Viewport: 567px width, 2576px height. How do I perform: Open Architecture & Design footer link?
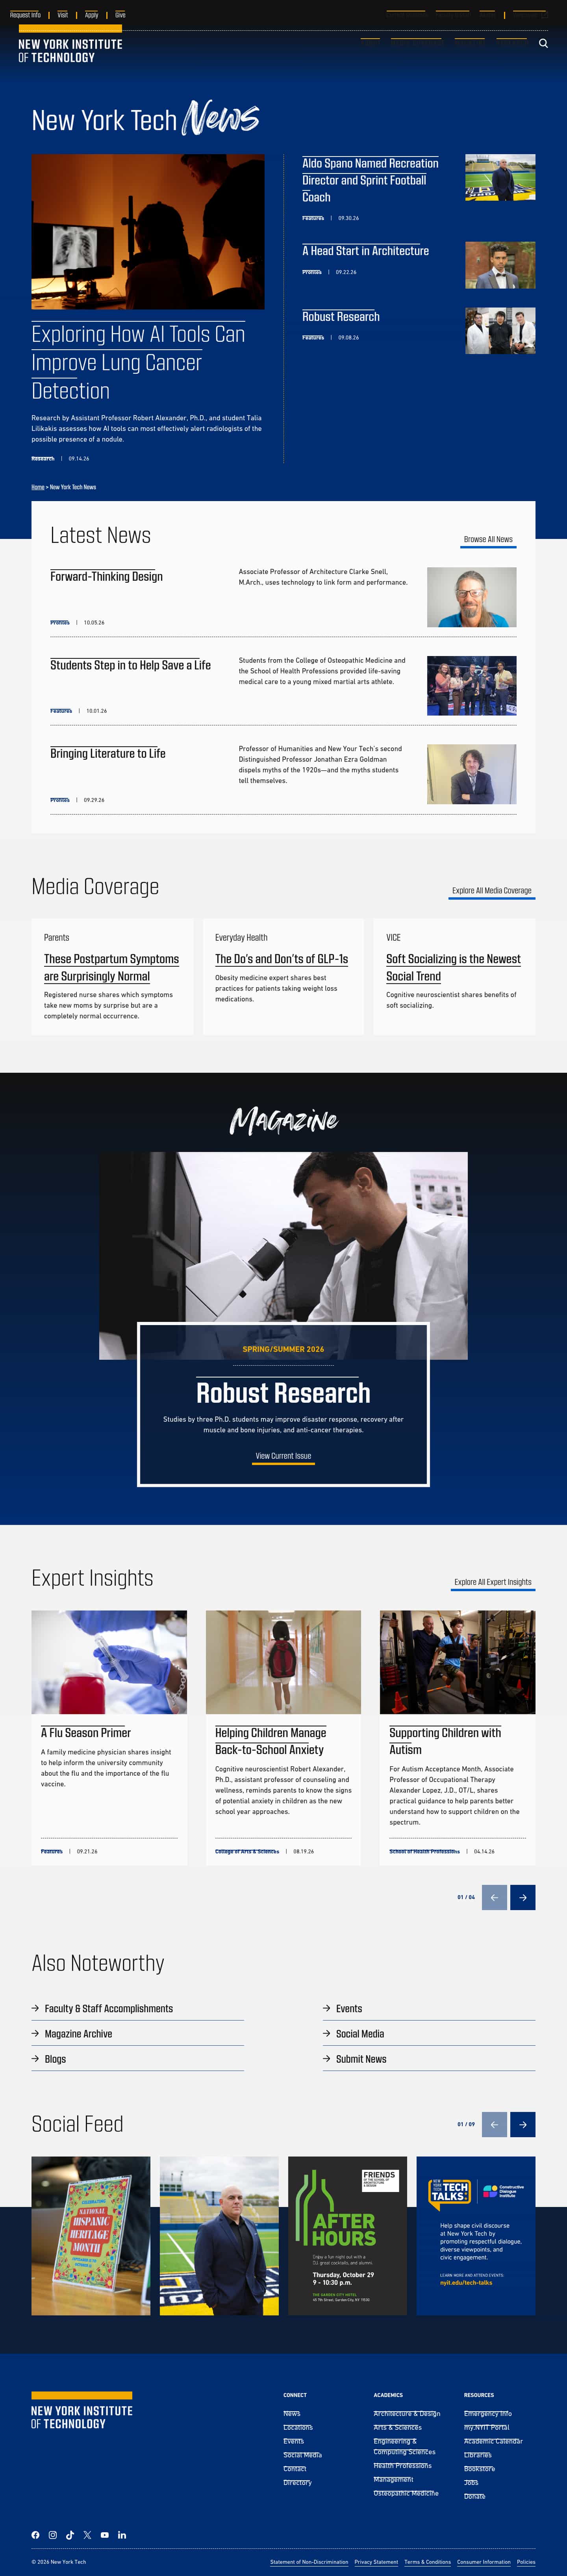click(406, 2413)
